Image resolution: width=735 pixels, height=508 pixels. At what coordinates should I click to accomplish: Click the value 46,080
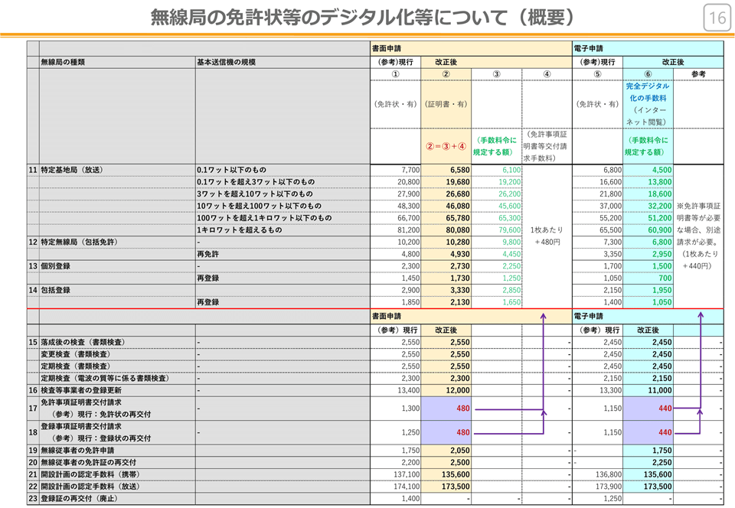458,206
